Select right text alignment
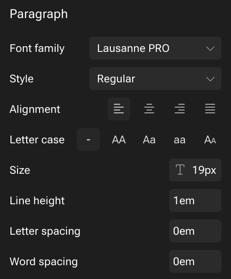Image resolution: width=231 pixels, height=279 pixels. 180,109
